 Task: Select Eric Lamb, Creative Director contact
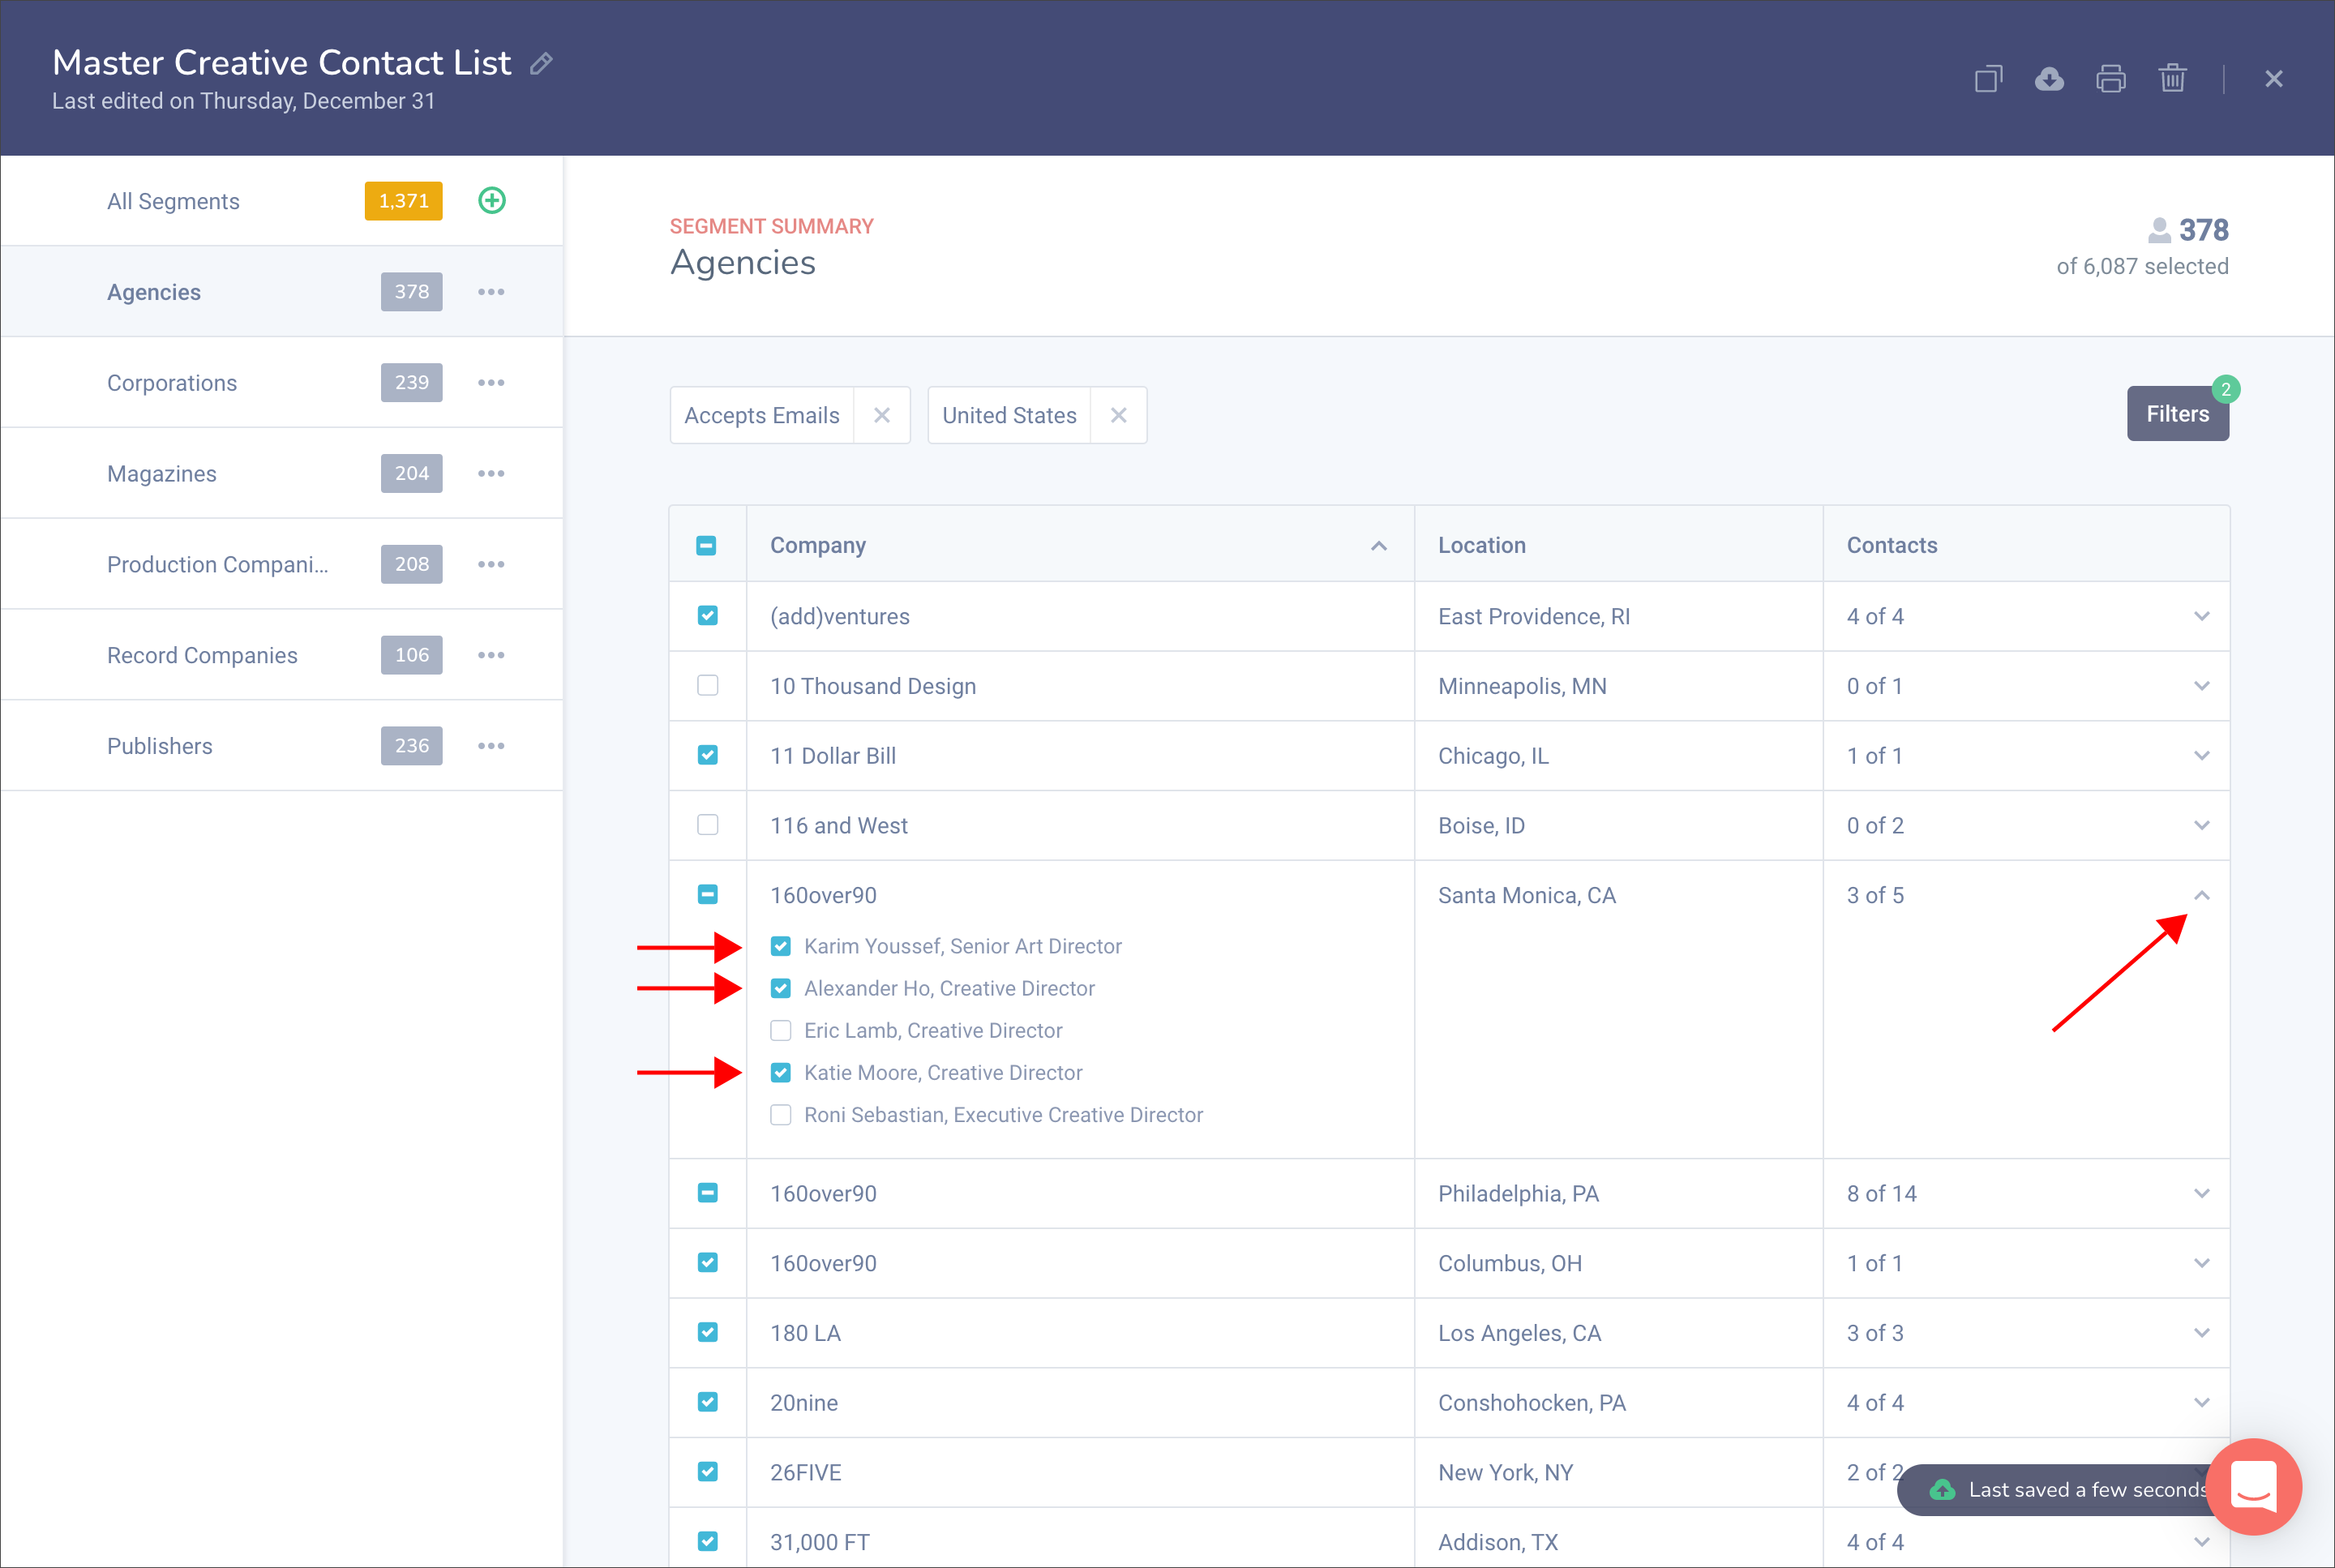[x=781, y=1030]
